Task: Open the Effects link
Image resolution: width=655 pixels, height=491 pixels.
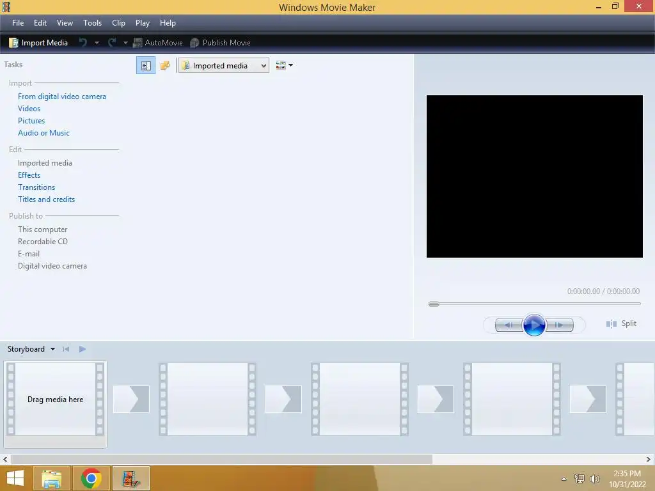Action: pyautogui.click(x=29, y=175)
